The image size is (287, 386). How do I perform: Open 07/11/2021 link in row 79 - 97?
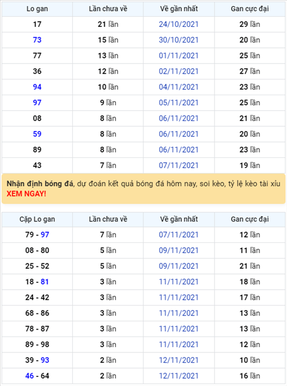[179, 235]
